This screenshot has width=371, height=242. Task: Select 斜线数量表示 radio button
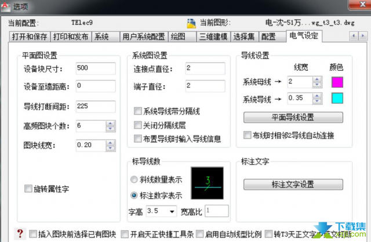134,179
